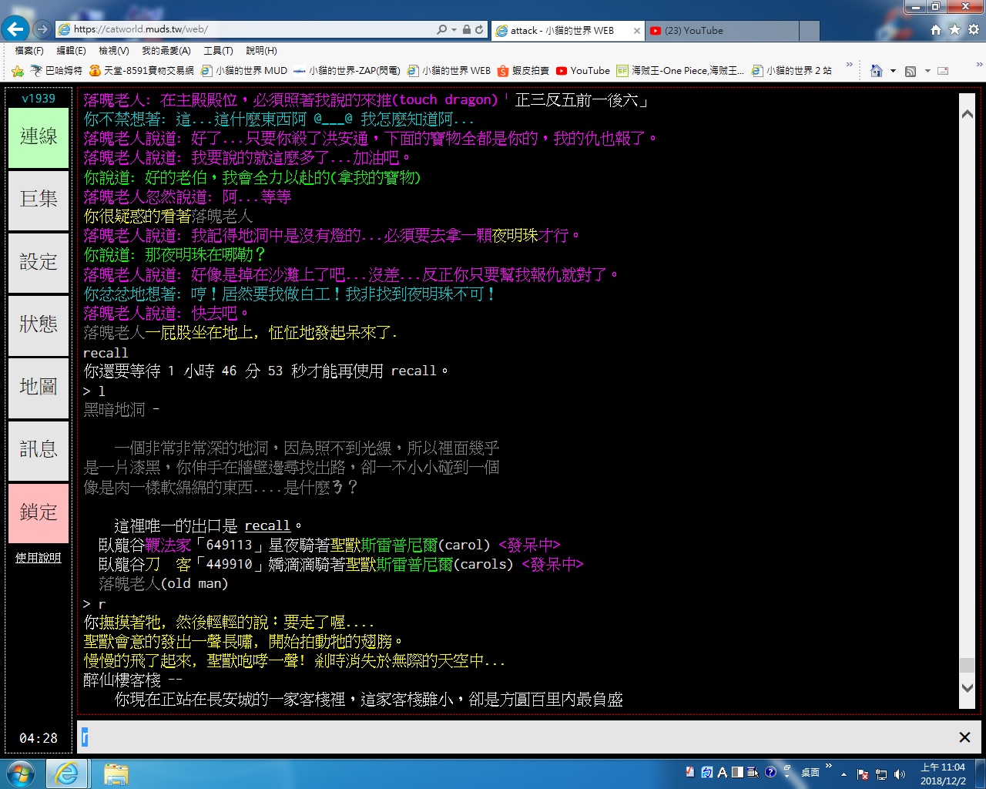Click the search magnifier in address bar

(441, 30)
